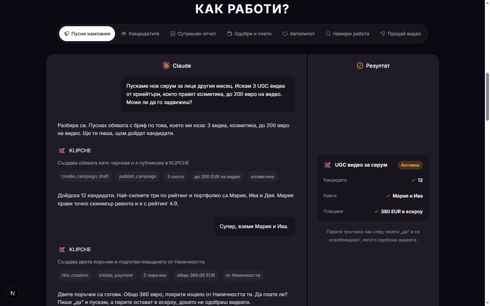Switch to the Кандидатите tab
490x306 pixels.
140,34
